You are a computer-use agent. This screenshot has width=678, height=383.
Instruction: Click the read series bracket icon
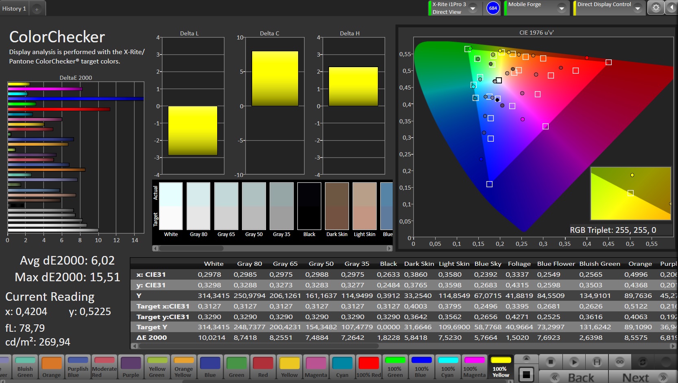(x=597, y=361)
